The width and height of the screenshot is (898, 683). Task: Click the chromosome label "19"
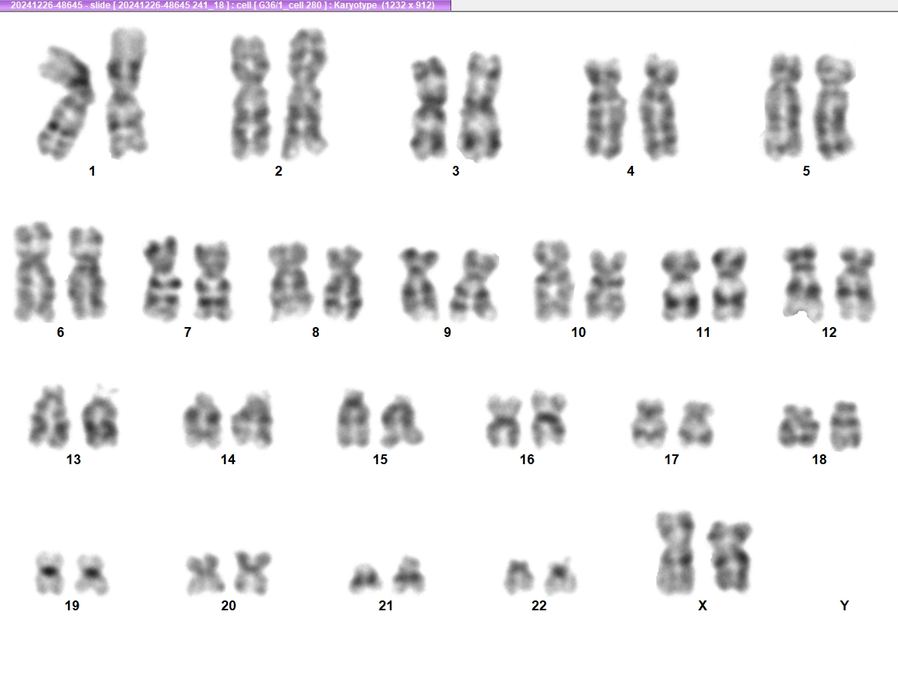pos(72,605)
